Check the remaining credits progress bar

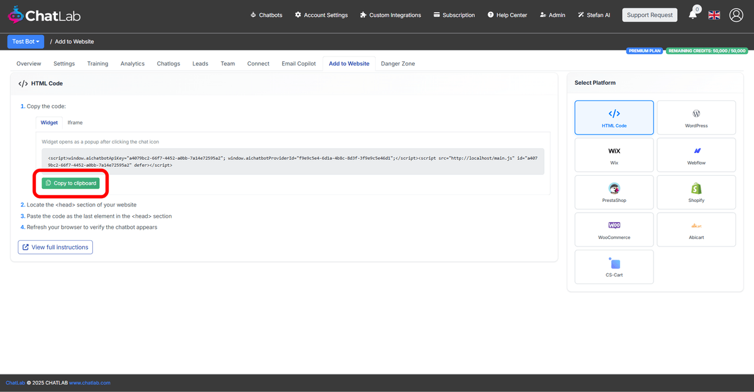pyautogui.click(x=707, y=49)
